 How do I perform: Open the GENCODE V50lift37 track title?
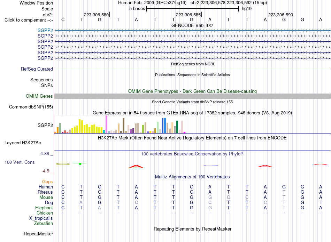pyautogui.click(x=192, y=25)
